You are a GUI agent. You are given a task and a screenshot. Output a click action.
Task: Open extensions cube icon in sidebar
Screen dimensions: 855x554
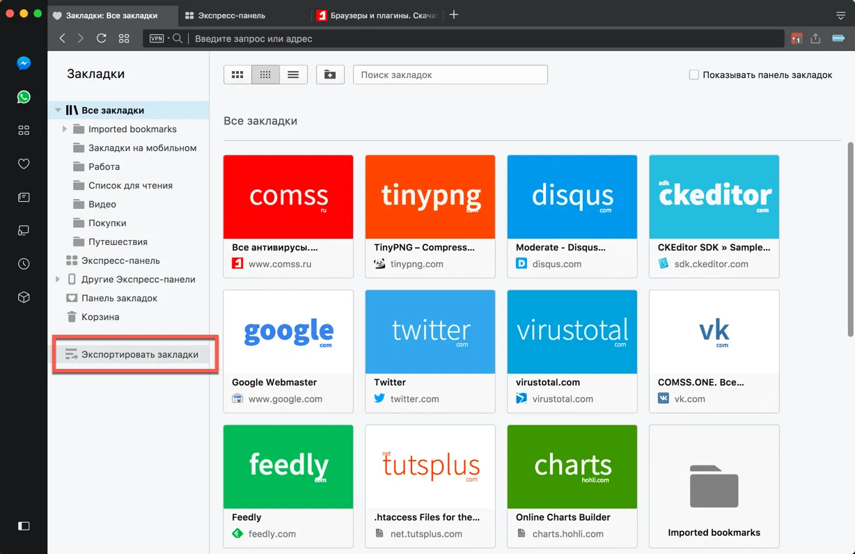(x=24, y=297)
